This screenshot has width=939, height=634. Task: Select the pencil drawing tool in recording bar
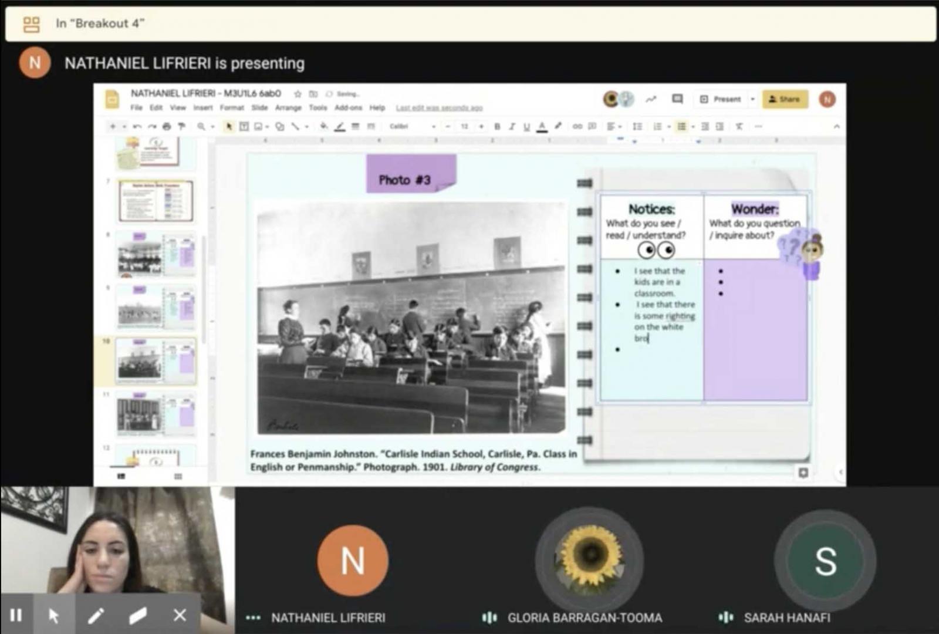pos(96,615)
